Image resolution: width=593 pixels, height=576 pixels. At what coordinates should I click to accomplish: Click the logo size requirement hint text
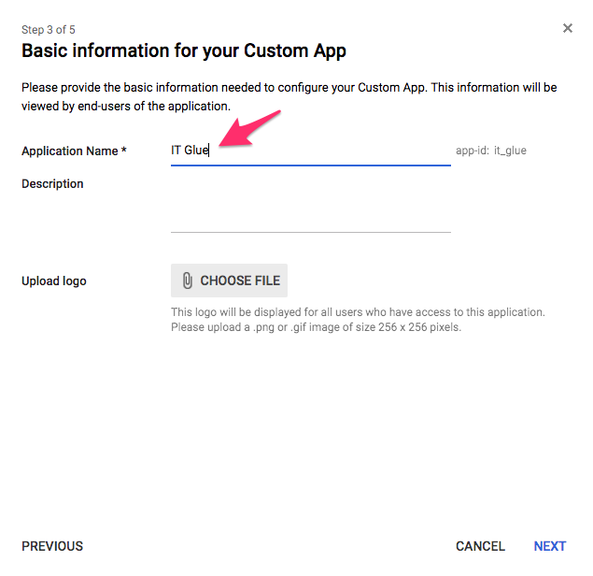tap(358, 320)
